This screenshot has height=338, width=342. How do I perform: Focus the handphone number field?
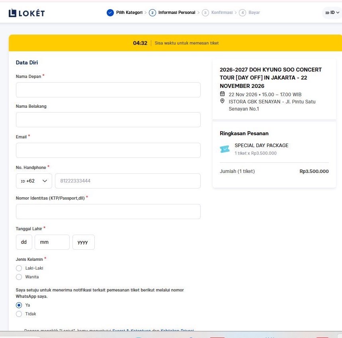click(127, 181)
